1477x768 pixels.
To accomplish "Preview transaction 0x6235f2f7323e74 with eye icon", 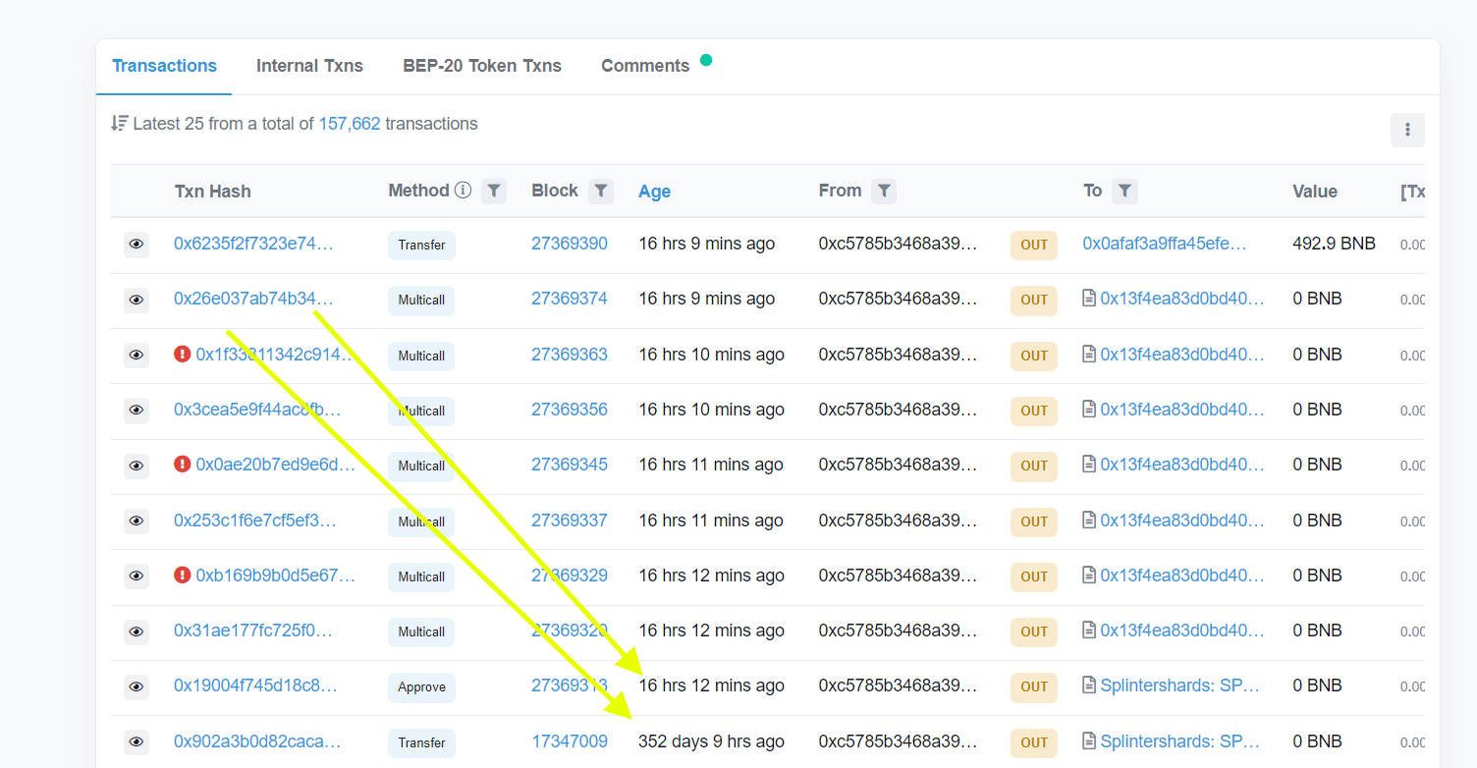I will click(x=137, y=244).
